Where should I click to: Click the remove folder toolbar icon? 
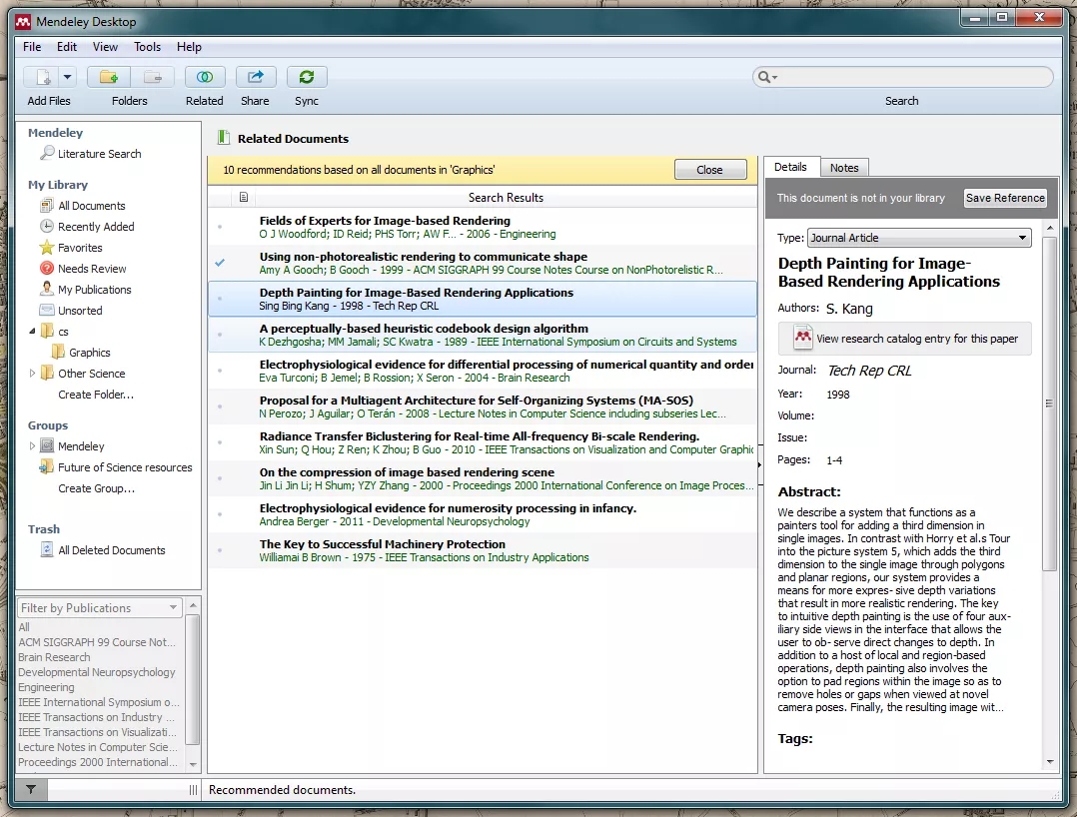[x=153, y=77]
